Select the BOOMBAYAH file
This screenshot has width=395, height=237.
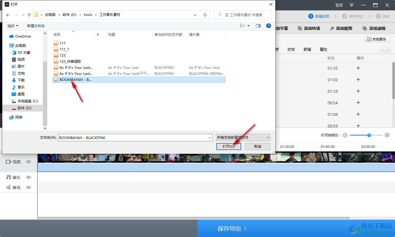[139, 80]
